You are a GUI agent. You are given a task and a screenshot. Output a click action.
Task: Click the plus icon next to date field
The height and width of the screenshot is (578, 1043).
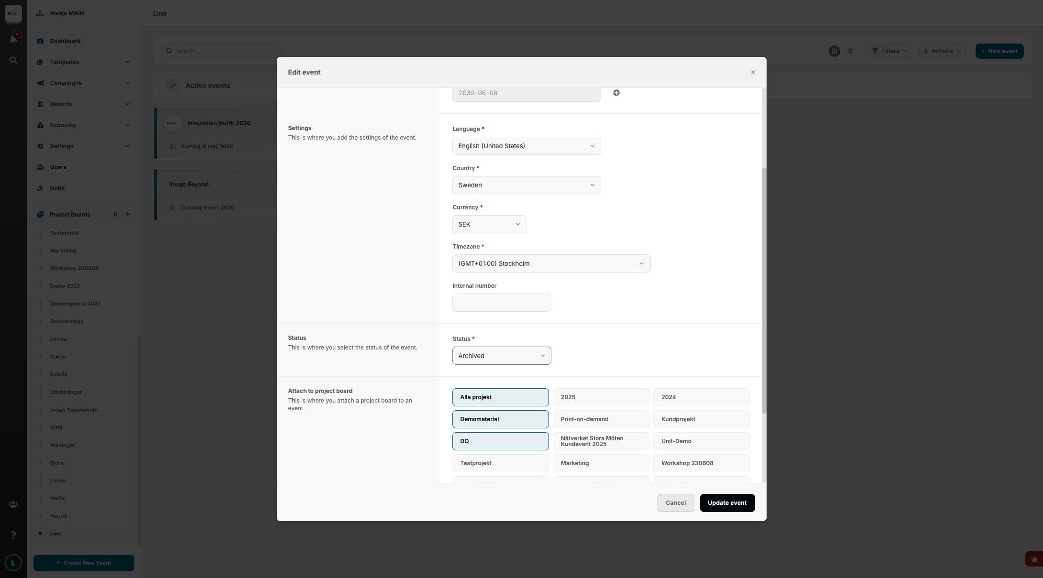click(x=616, y=93)
